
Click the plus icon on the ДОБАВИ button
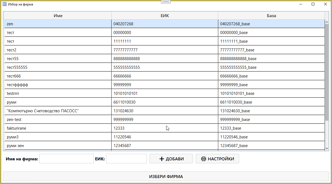click(162, 159)
